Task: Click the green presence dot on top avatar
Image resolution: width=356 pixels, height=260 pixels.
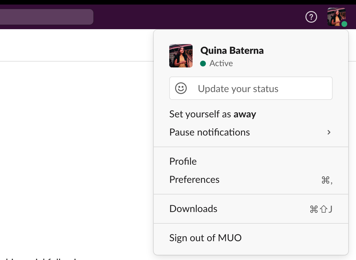Action: pyautogui.click(x=344, y=24)
